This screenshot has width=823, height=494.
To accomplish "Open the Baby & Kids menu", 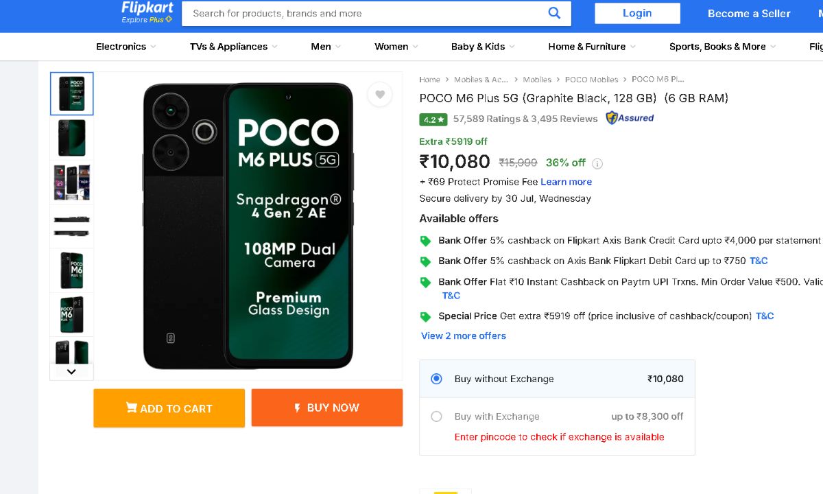I will coord(482,47).
